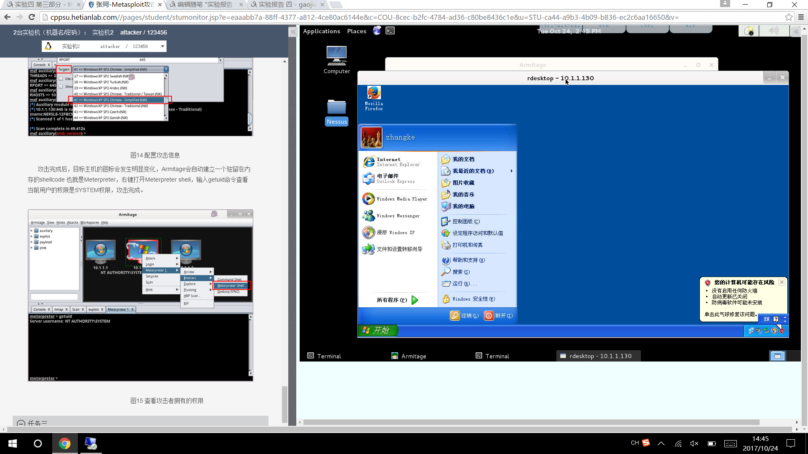Close security risk balloon notification

pyautogui.click(x=781, y=282)
